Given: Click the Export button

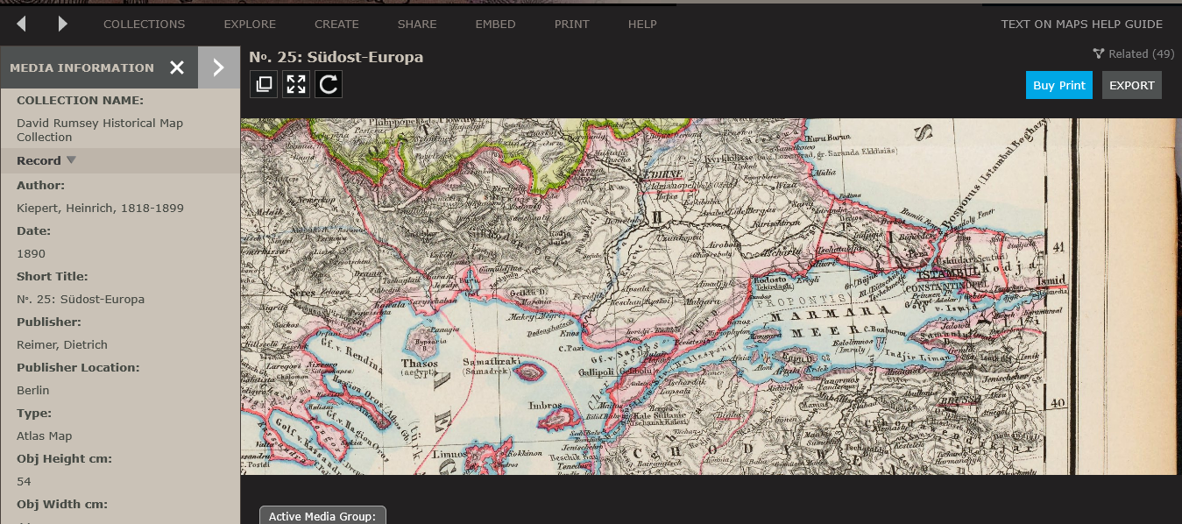Looking at the screenshot, I should pos(1132,85).
